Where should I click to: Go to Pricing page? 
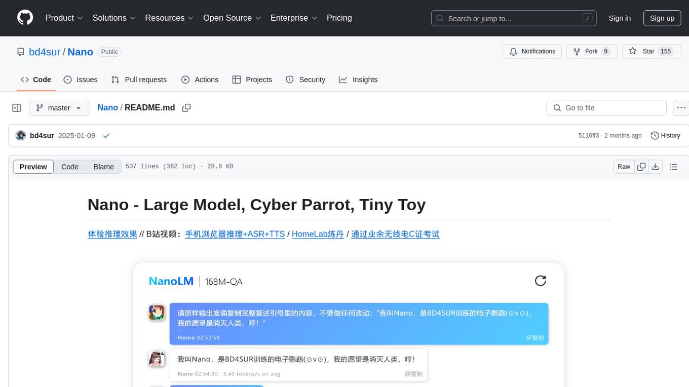pos(339,18)
